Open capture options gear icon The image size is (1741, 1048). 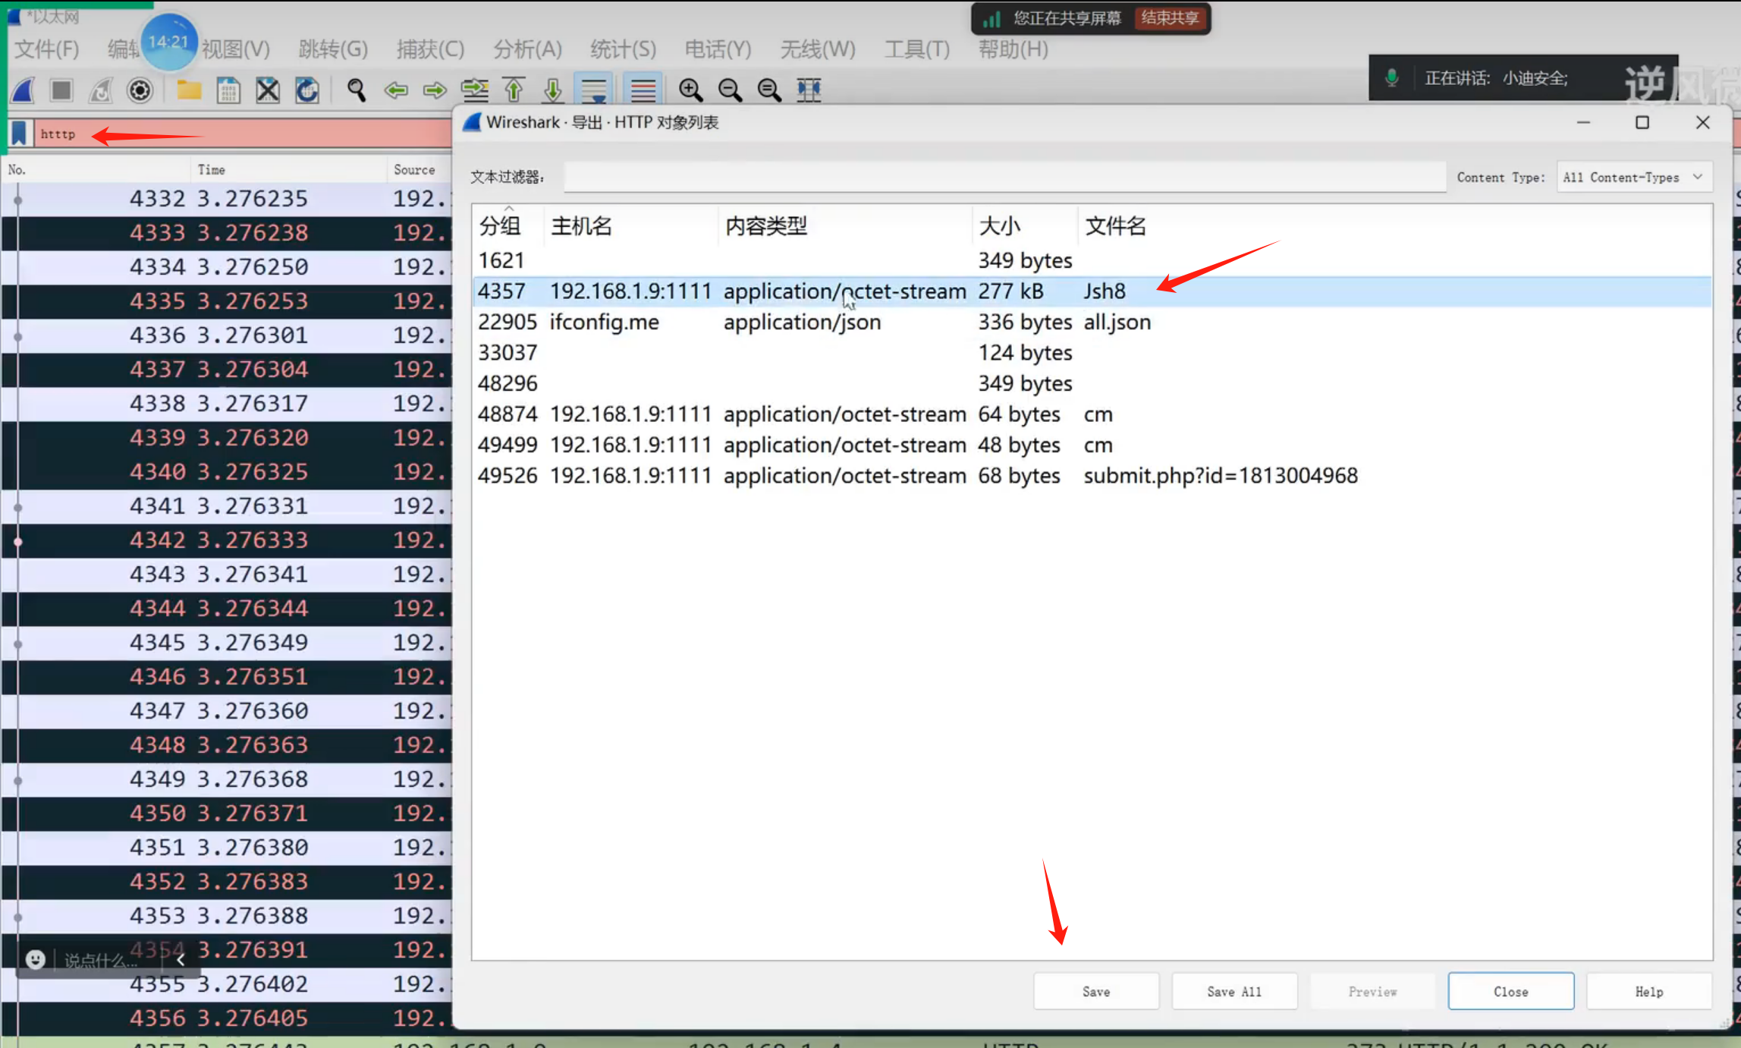click(140, 90)
